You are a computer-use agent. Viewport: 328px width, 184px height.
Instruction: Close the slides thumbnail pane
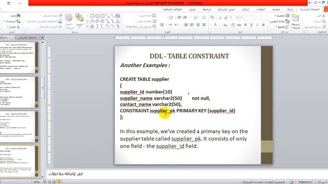pyautogui.click(x=43, y=37)
